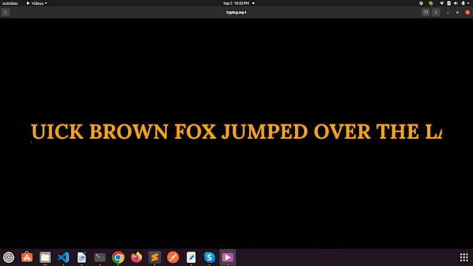The height and width of the screenshot is (266, 473).
Task: Open the Terminal from the dock
Action: click(x=100, y=257)
